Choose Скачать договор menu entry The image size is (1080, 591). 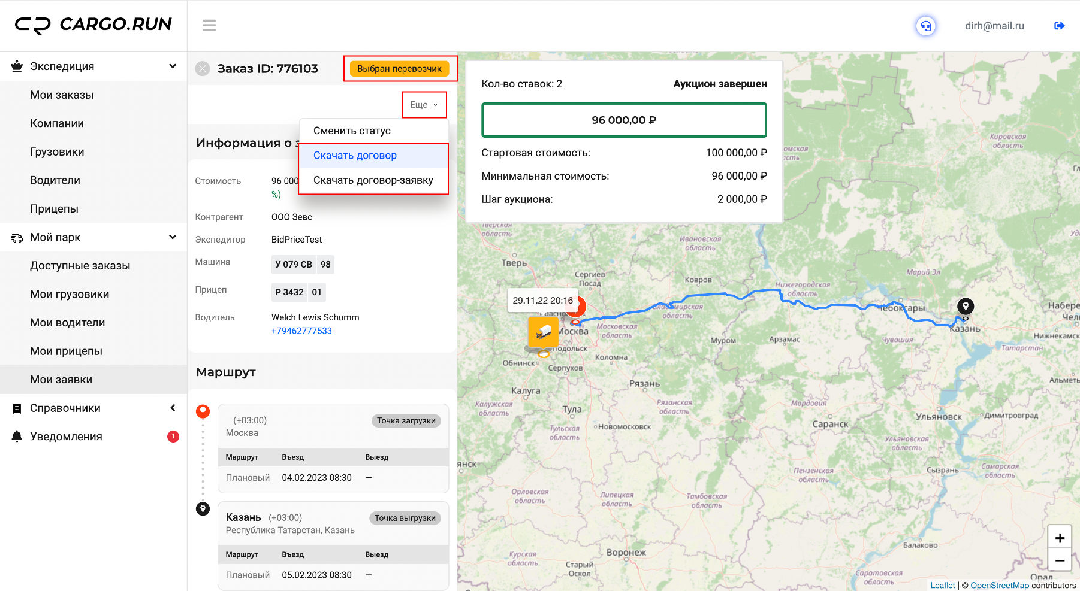click(x=355, y=156)
